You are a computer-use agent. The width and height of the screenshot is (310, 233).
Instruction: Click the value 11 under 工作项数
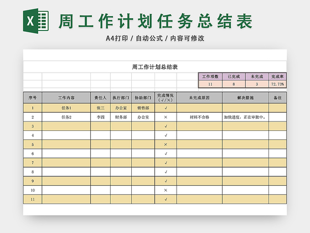tap(210, 84)
